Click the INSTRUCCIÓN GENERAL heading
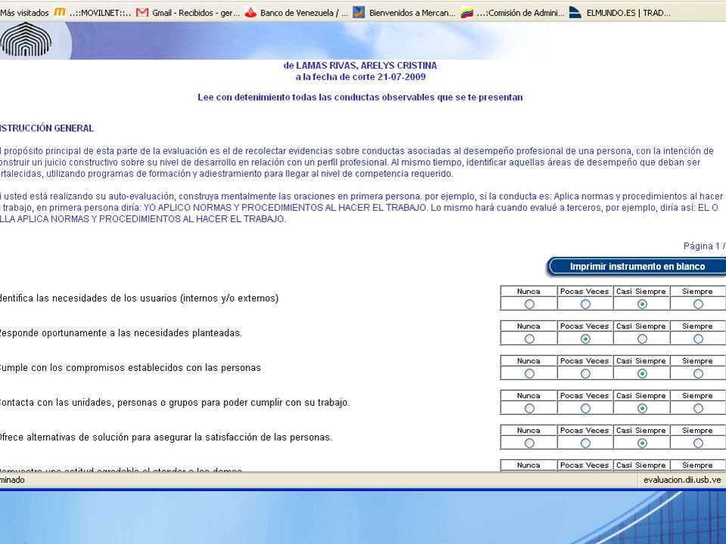 click(47, 128)
